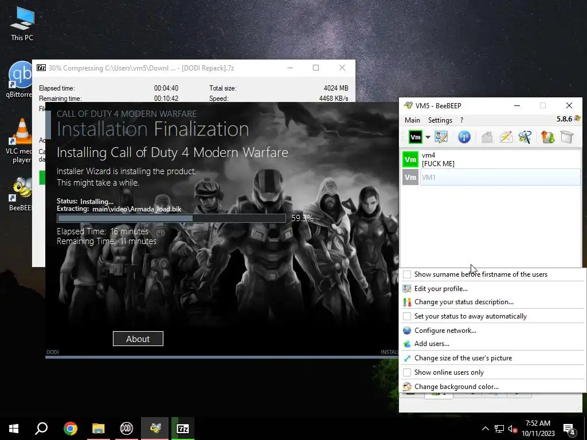Click the About button in installer
The image size is (587, 440).
click(x=138, y=339)
